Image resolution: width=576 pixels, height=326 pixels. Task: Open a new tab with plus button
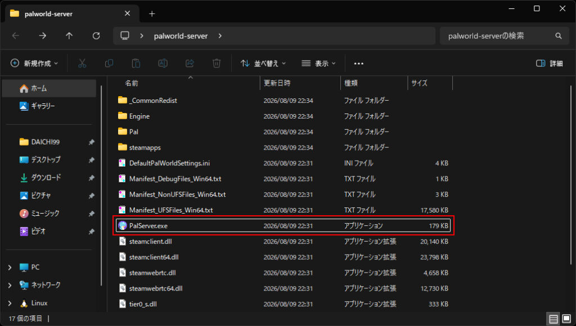coord(152,14)
